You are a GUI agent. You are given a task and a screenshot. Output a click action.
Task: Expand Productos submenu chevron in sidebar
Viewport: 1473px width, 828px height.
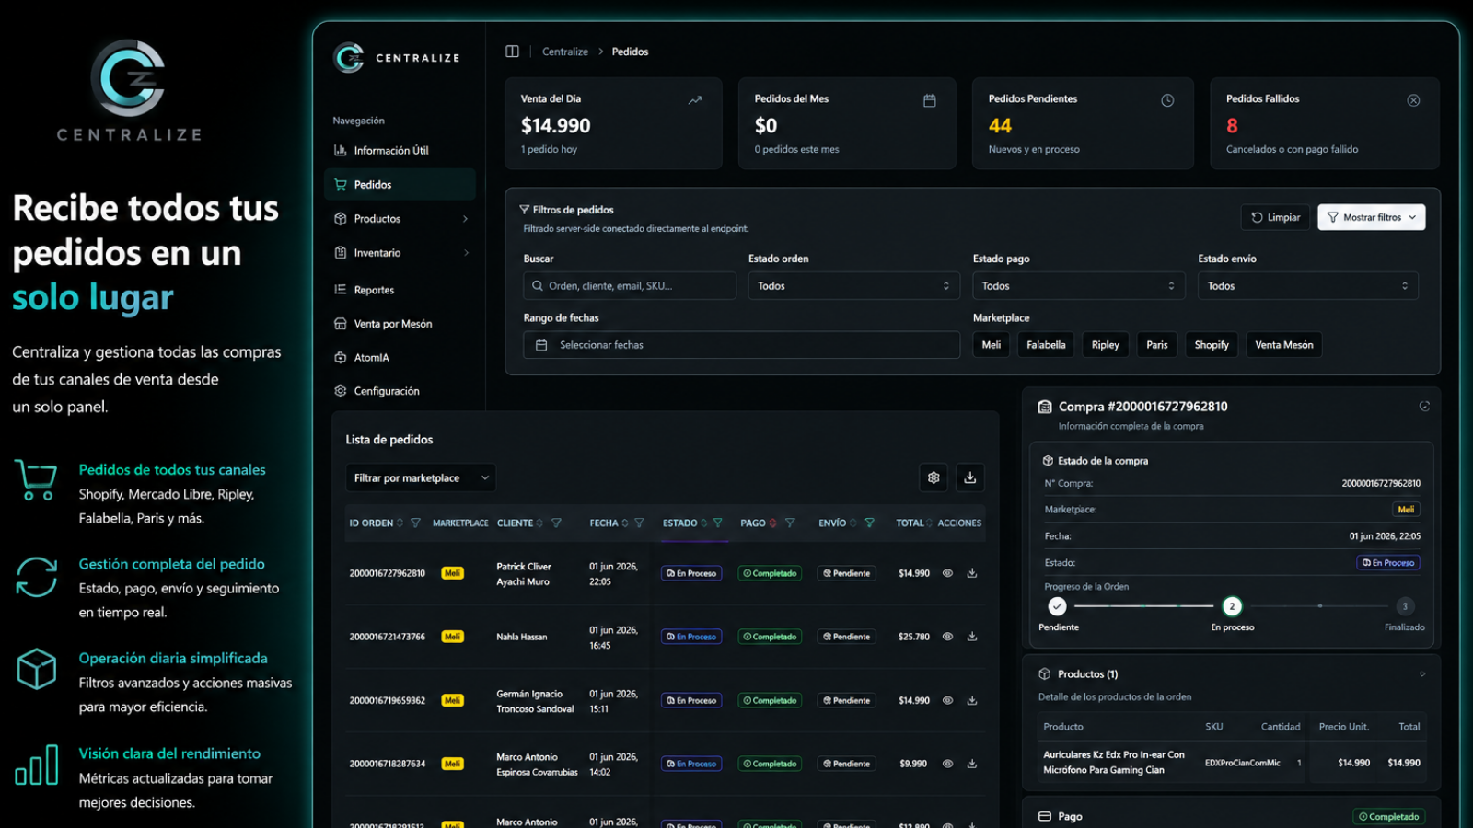pos(466,219)
